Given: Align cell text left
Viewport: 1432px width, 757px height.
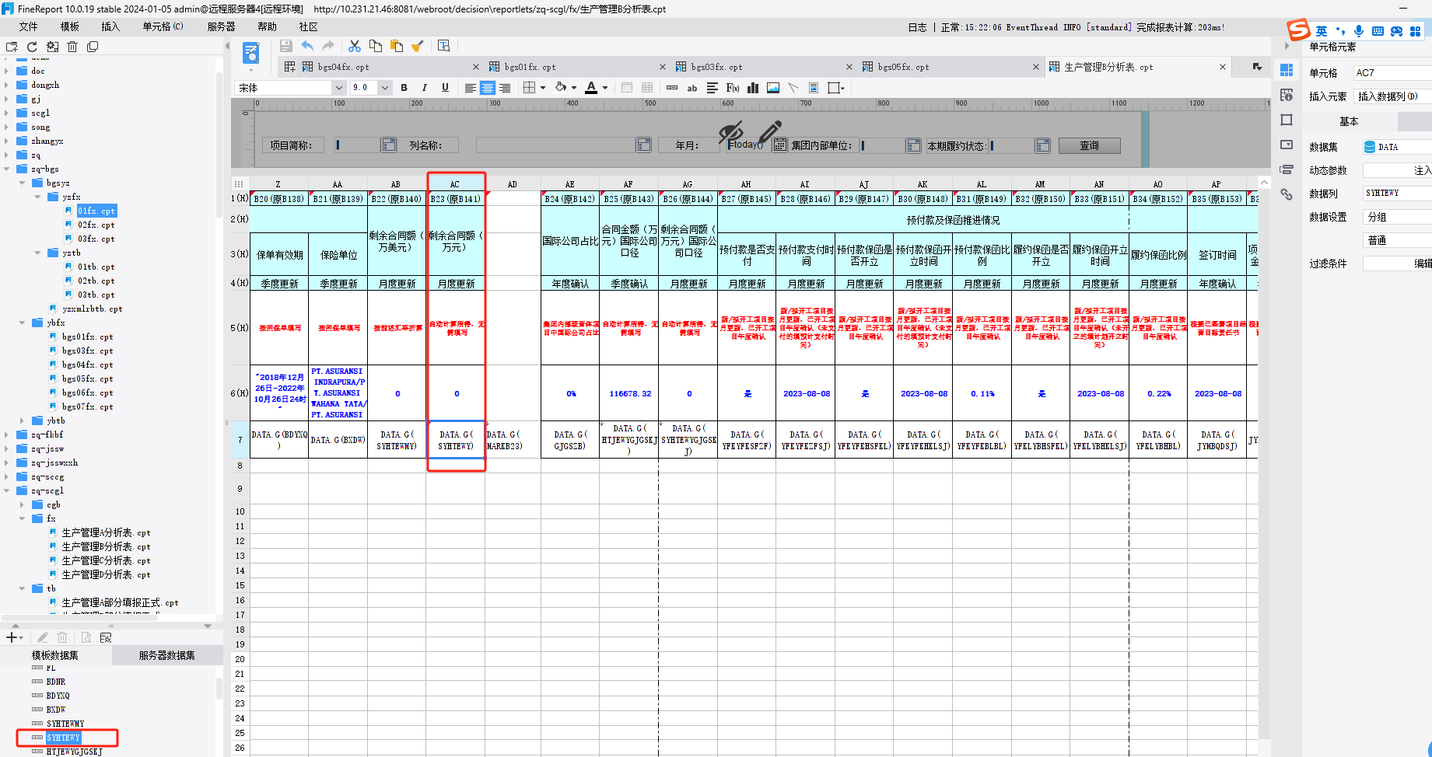Looking at the screenshot, I should pyautogui.click(x=471, y=88).
